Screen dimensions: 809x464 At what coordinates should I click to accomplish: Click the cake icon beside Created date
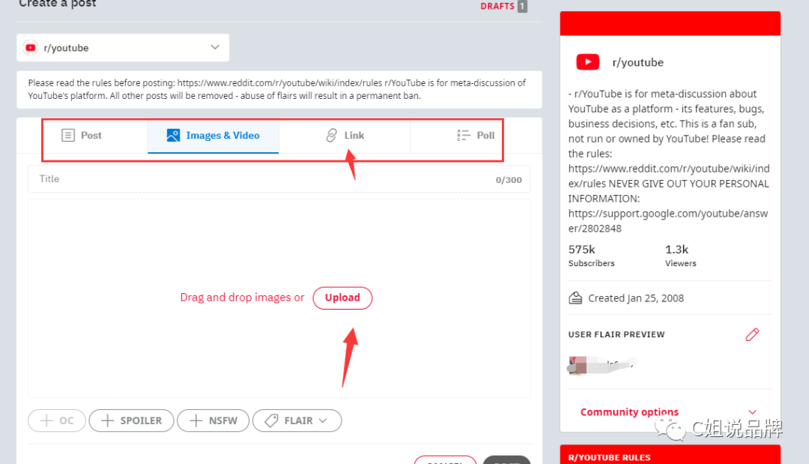coord(575,298)
